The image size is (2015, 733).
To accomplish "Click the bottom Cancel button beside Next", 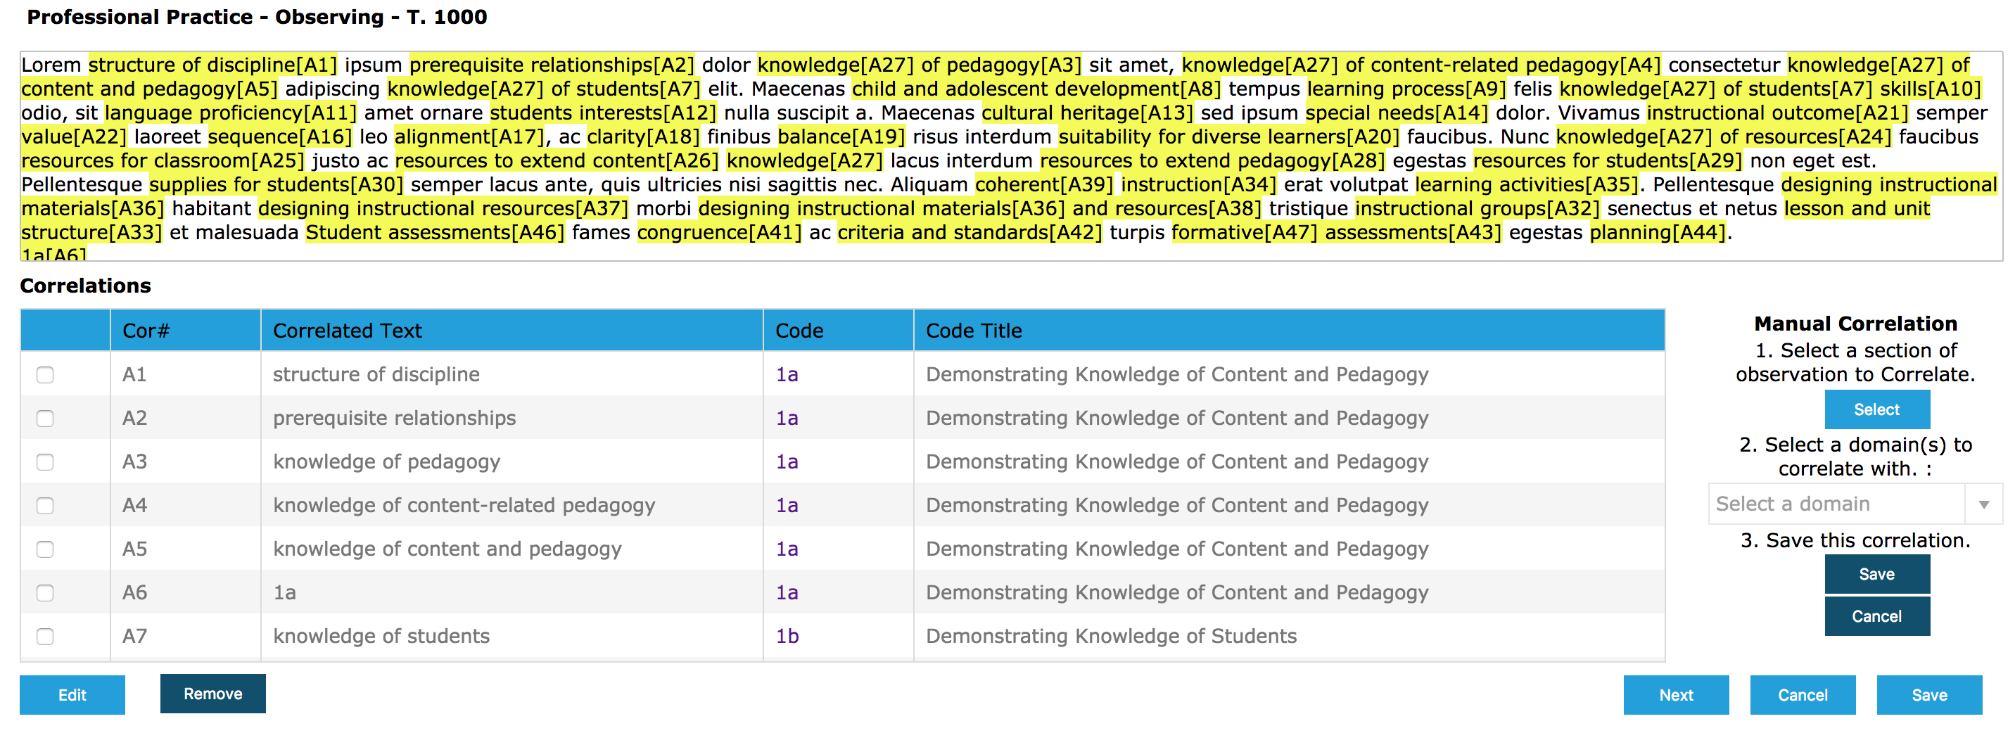I will [x=1803, y=695].
